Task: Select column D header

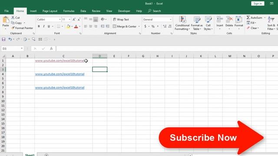Action: click(x=100, y=56)
